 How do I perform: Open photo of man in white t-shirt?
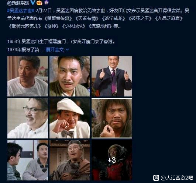click(28, 76)
